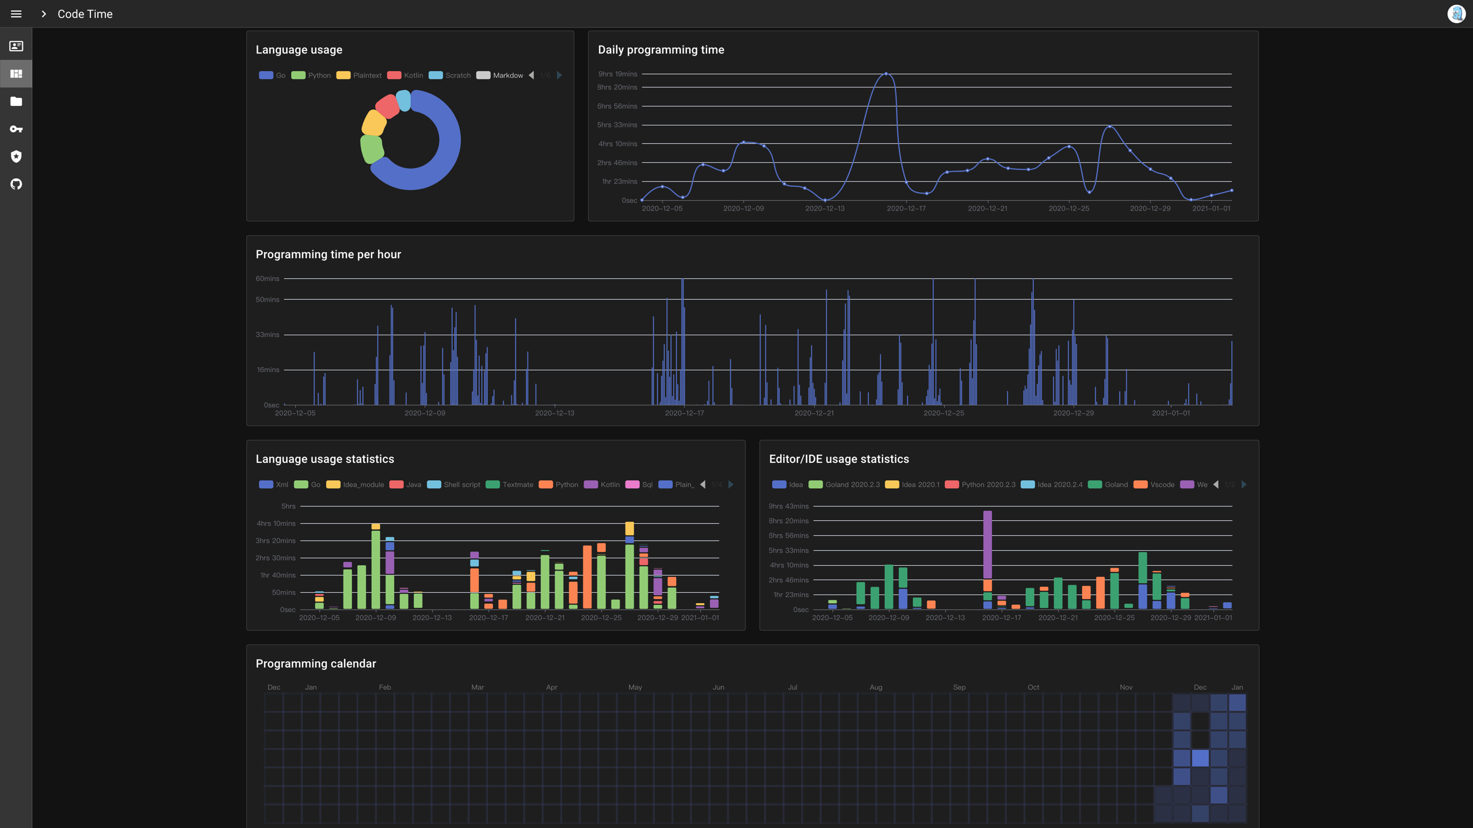Screen dimensions: 1473x828
Task: Toggle Kotlin in Language usage legend
Action: [405, 75]
